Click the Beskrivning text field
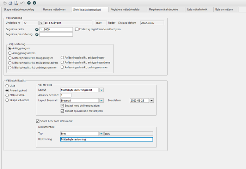This screenshot has height=169, width=246. pos(106,139)
